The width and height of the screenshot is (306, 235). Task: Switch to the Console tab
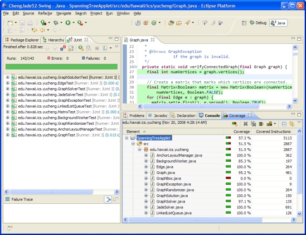point(209,116)
